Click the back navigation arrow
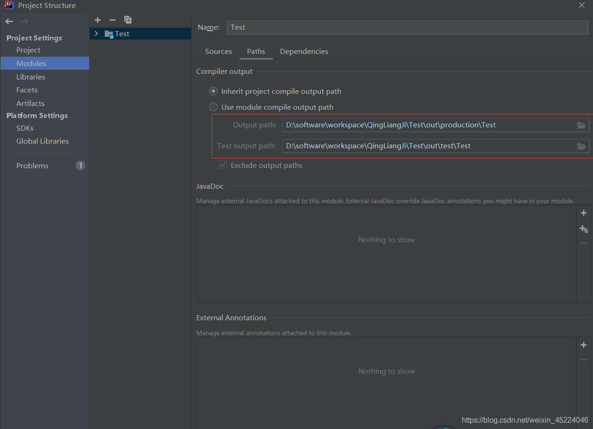Image resolution: width=593 pixels, height=429 pixels. 9,21
